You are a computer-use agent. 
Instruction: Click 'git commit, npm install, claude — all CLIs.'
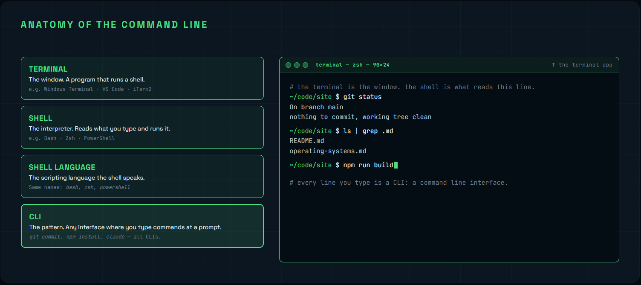[x=95, y=237]
